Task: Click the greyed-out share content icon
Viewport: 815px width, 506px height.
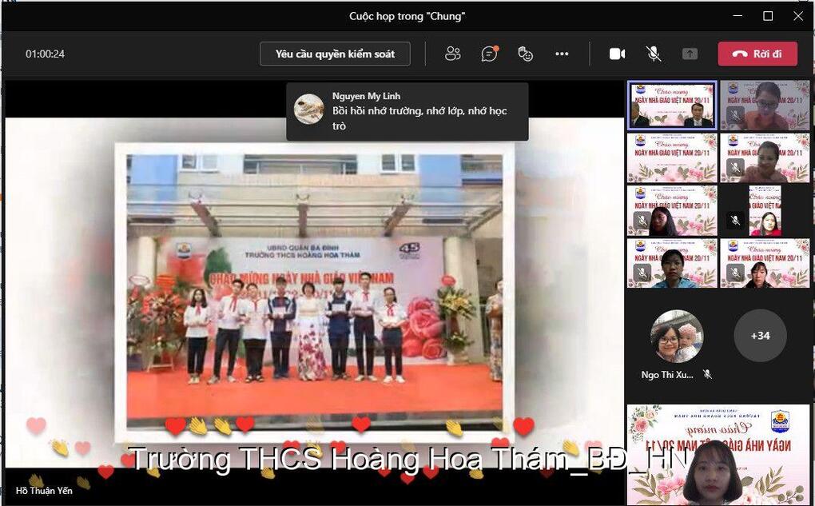Action: pyautogui.click(x=690, y=54)
